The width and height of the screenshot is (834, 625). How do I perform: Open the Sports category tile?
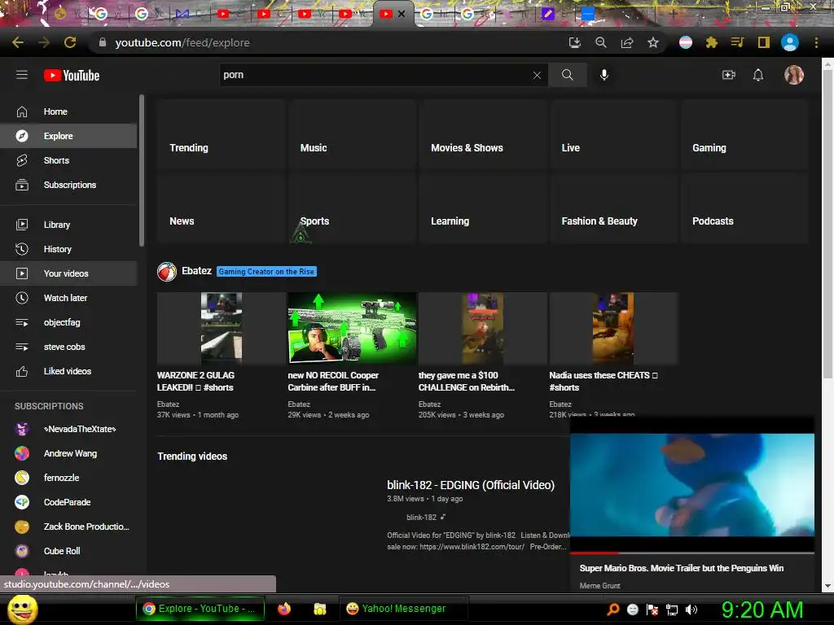(352, 208)
